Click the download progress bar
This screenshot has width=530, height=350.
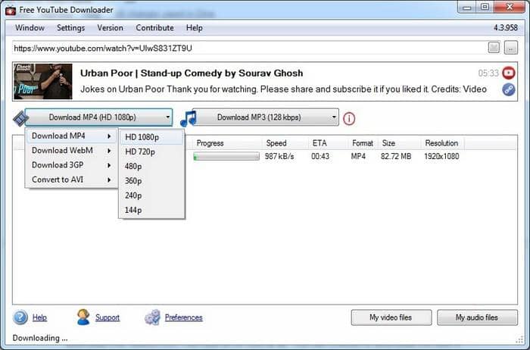click(x=226, y=157)
